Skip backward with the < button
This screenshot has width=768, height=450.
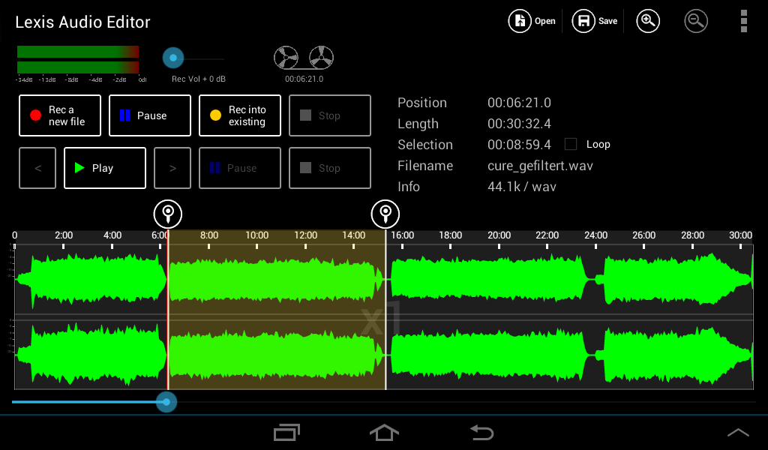(37, 168)
